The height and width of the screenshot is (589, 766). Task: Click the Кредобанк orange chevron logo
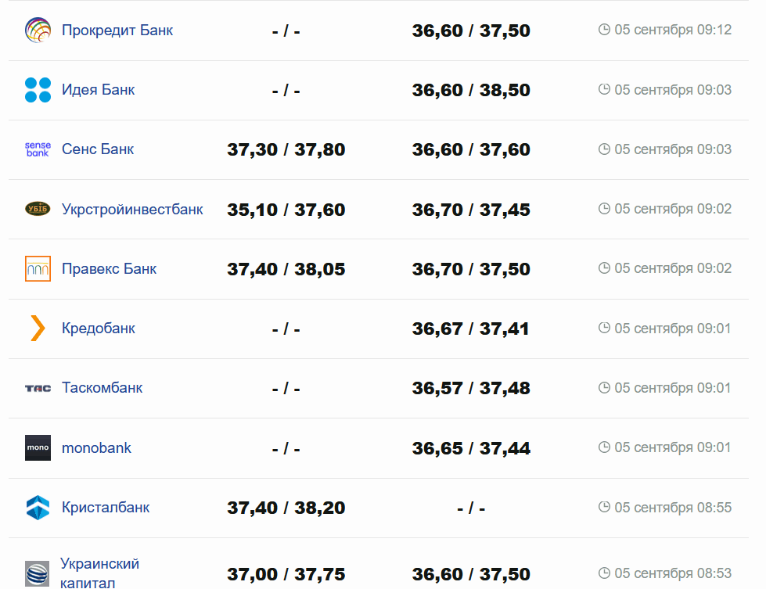tap(38, 329)
